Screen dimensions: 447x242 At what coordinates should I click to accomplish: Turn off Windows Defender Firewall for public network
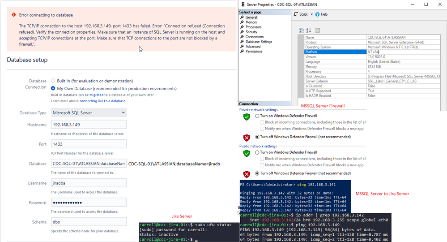257,173
